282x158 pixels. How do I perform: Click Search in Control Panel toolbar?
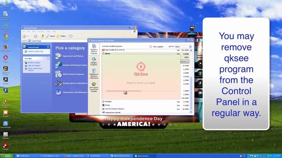[51, 36]
